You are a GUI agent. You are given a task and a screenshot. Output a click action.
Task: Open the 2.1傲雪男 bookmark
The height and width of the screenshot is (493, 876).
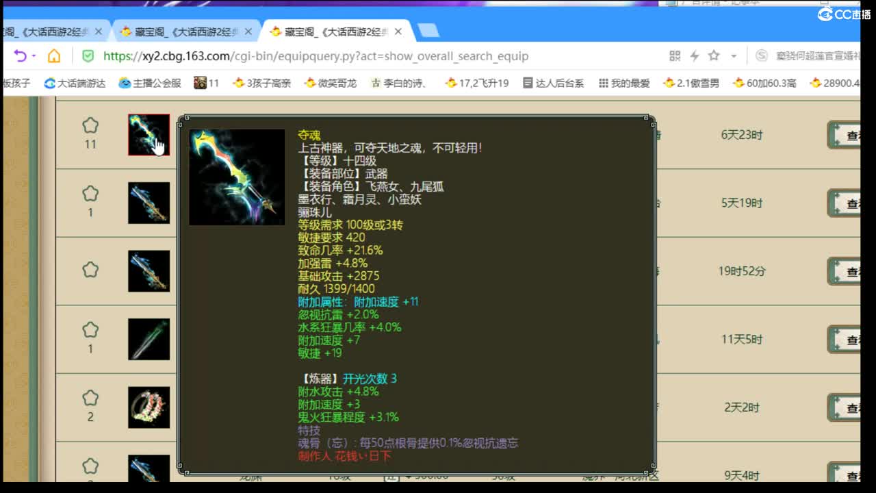tap(691, 83)
